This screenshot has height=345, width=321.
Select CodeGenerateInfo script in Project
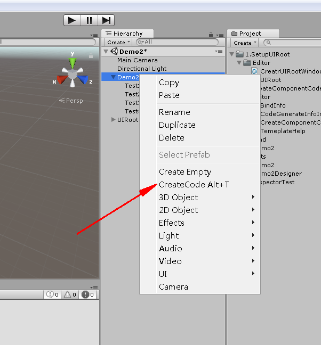291,114
